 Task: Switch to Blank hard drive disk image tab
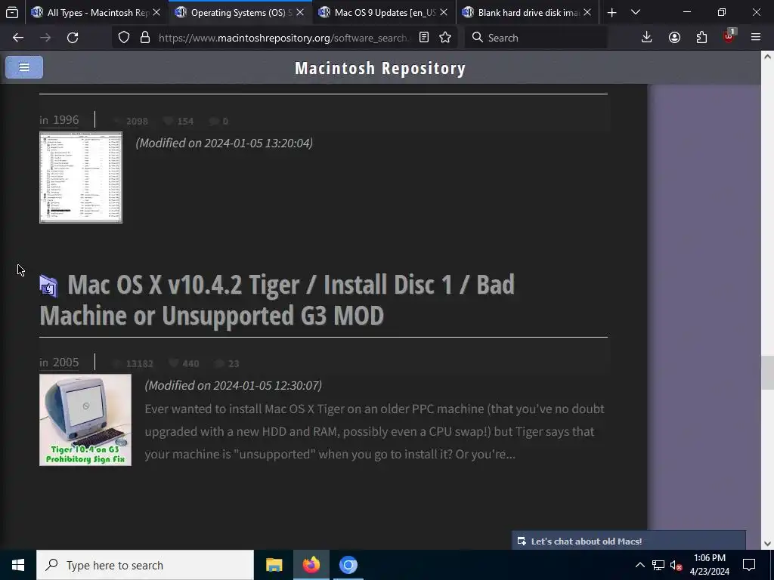click(x=527, y=12)
